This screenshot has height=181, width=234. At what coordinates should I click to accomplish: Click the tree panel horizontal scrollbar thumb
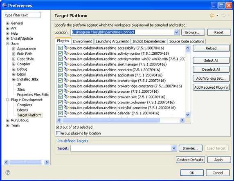[x=25, y=162]
